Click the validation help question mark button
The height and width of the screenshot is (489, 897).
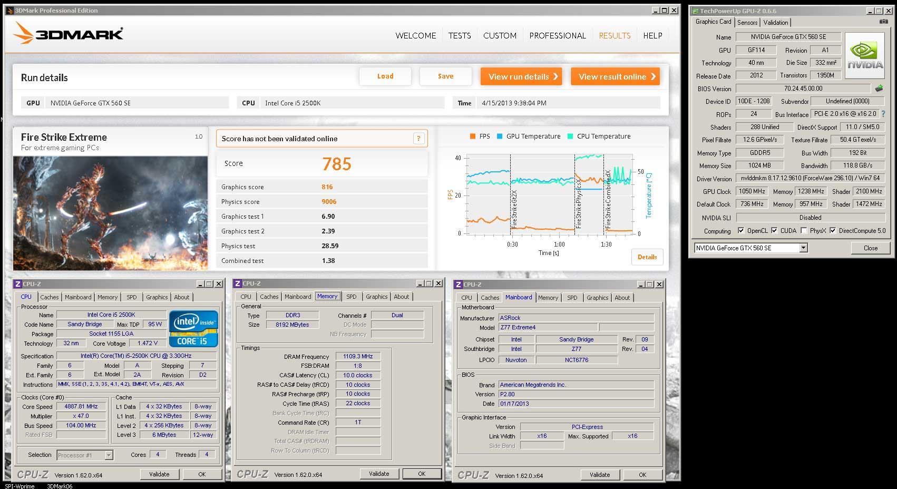418,139
